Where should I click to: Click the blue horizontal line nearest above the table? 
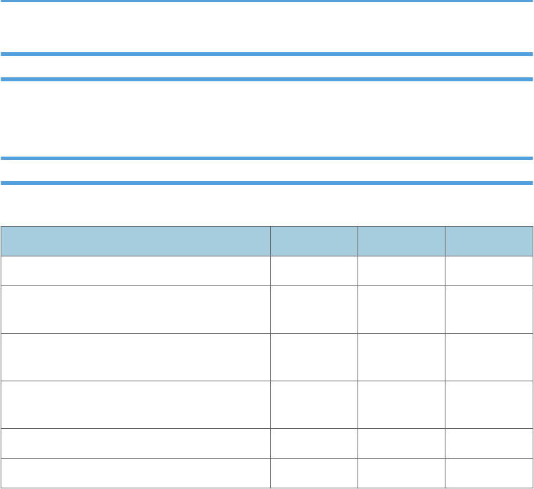pos(266,183)
